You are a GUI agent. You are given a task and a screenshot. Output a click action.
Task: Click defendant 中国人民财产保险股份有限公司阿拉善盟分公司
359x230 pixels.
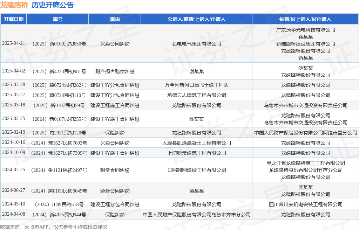tap(305, 133)
